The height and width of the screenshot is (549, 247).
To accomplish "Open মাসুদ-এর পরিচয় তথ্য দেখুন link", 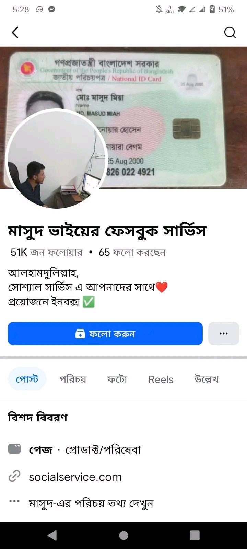I will coord(91,503).
